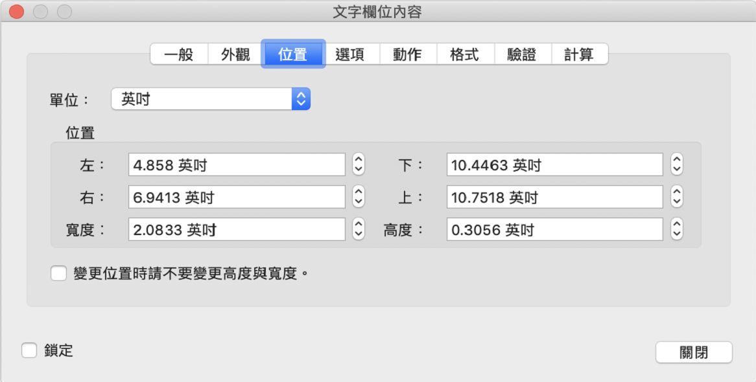
Task: Open the 單位 units dropdown
Action: point(301,98)
